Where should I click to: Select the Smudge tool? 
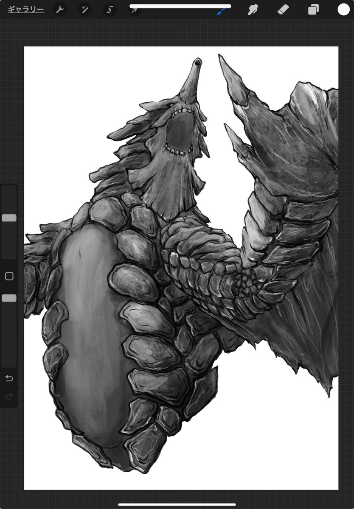click(x=253, y=9)
